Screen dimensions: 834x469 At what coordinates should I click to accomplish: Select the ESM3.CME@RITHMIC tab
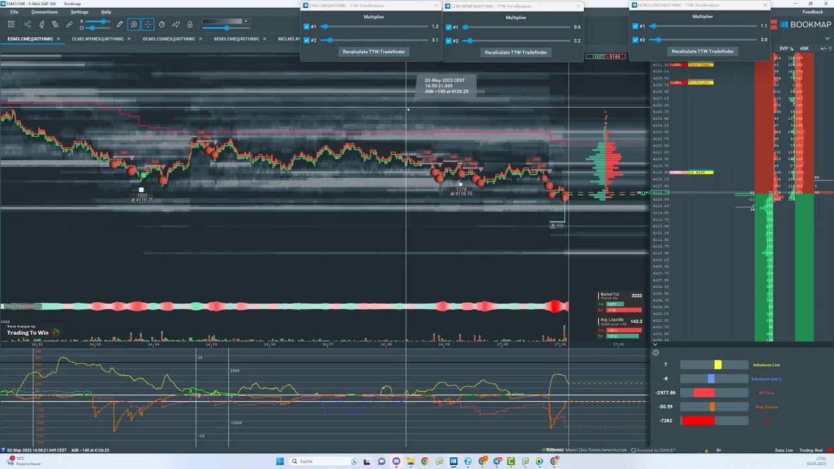point(30,38)
